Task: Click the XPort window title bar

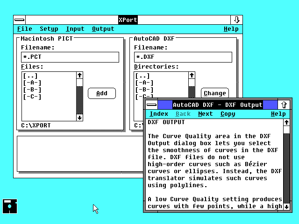Action: (128, 20)
